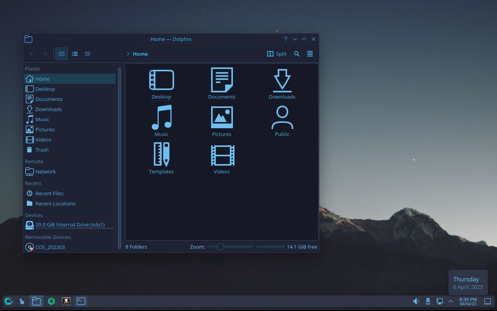
Task: Open the Network entry under Remote
Action: click(x=46, y=171)
